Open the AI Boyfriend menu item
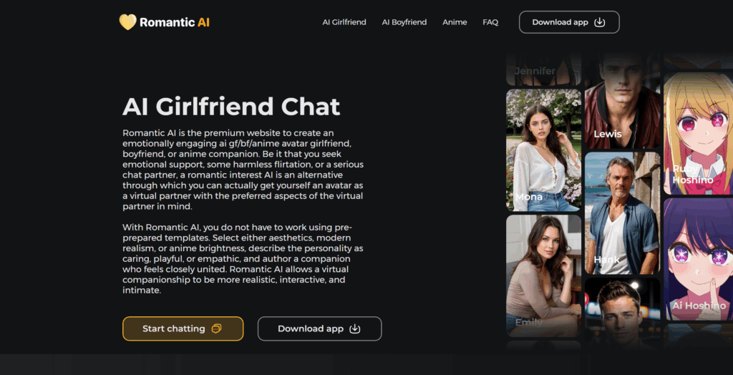This screenshot has width=733, height=375. coord(404,22)
